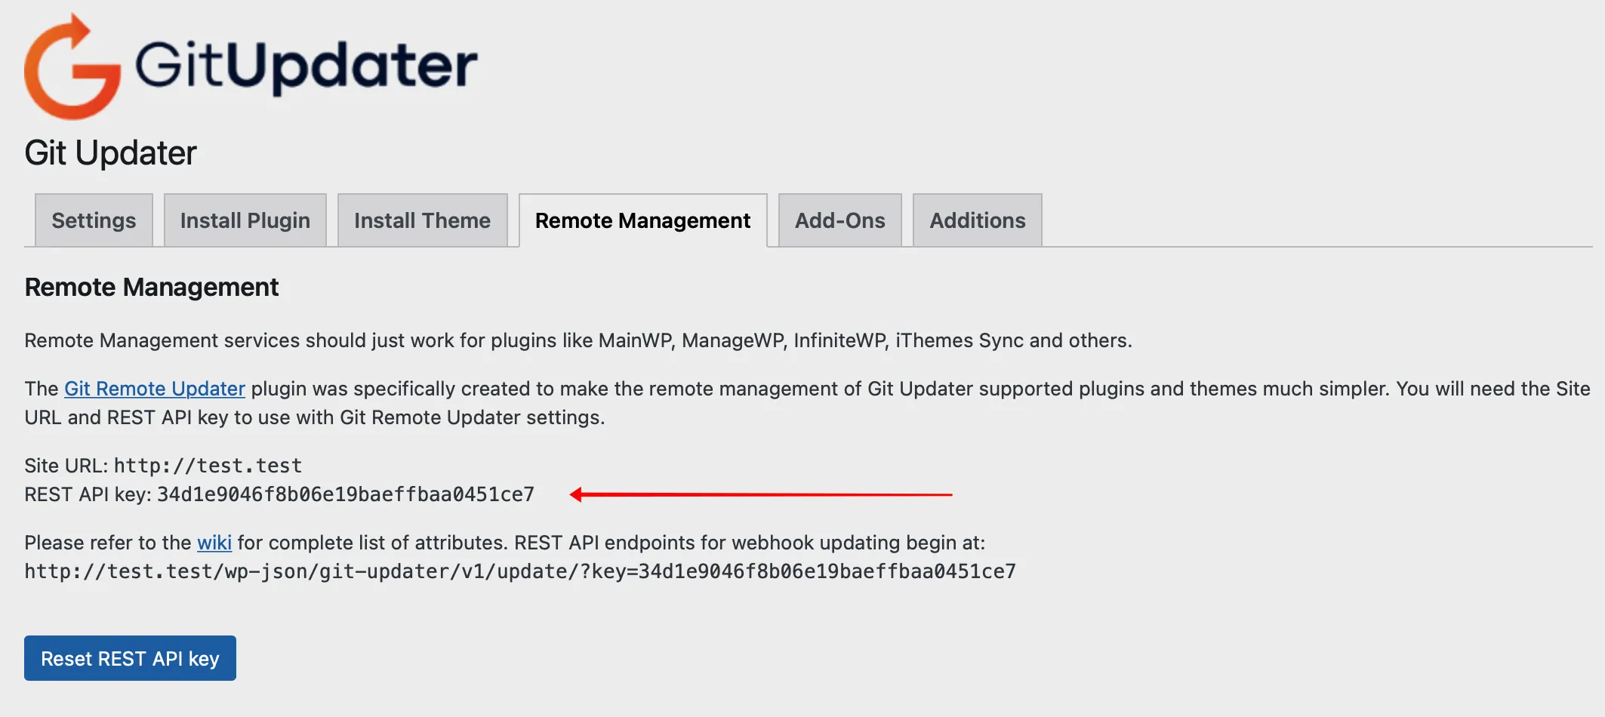Click the Remote Management section heading
This screenshot has height=717, width=1605.
coord(152,288)
